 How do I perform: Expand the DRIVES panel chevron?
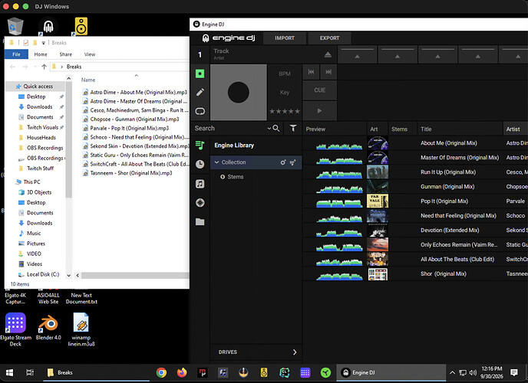coord(295,352)
